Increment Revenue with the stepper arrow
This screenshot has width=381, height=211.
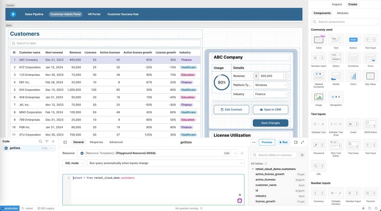(x=285, y=75)
